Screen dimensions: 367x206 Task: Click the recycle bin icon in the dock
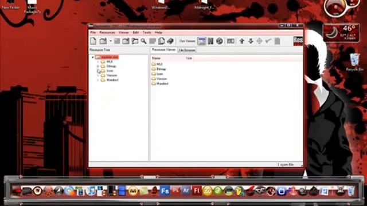(x=351, y=191)
